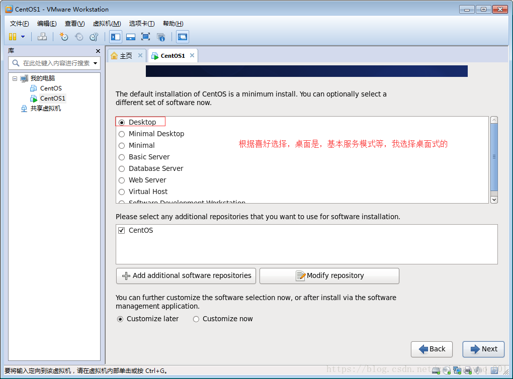Switch to the 主页 tab
513x379 pixels.
pos(126,56)
